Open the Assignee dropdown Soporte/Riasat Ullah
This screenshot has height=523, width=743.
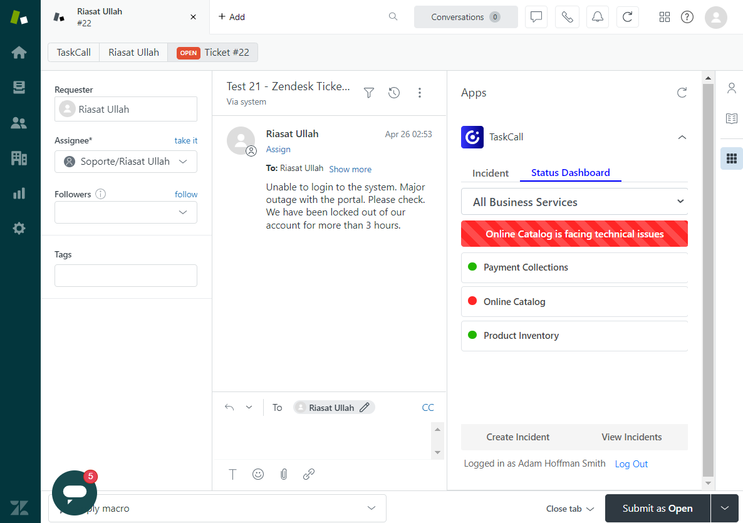pos(126,162)
